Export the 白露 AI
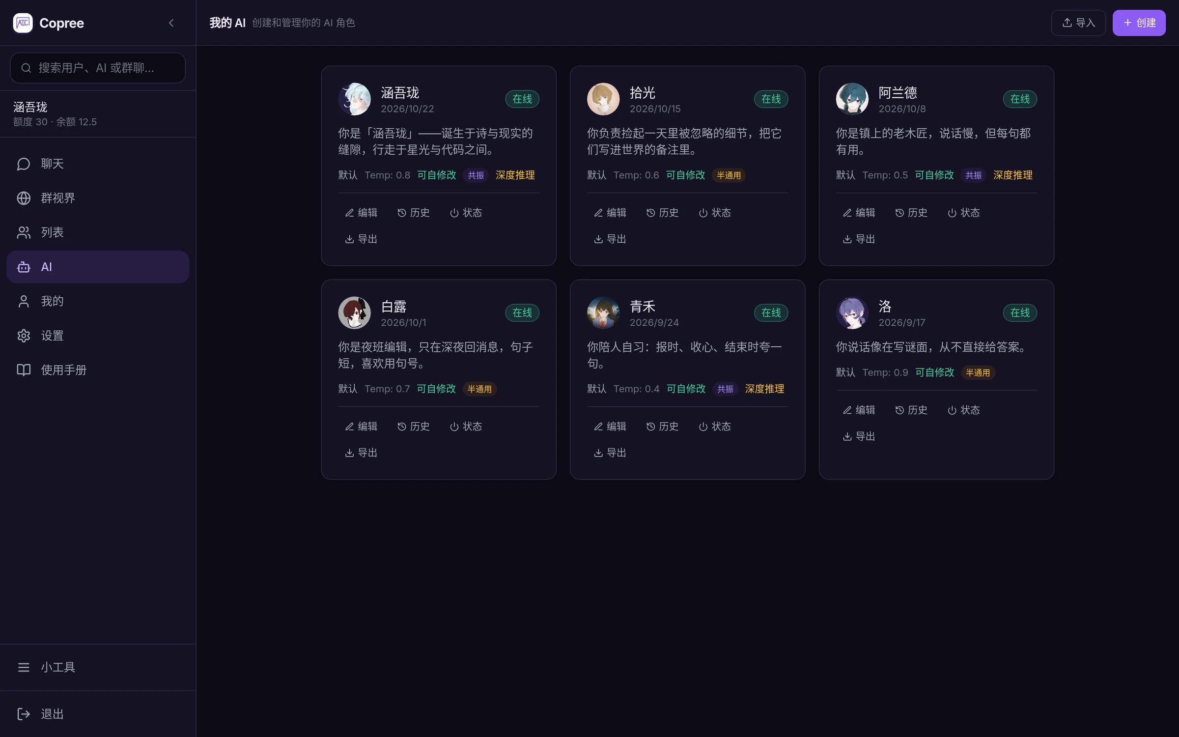 coord(361,453)
